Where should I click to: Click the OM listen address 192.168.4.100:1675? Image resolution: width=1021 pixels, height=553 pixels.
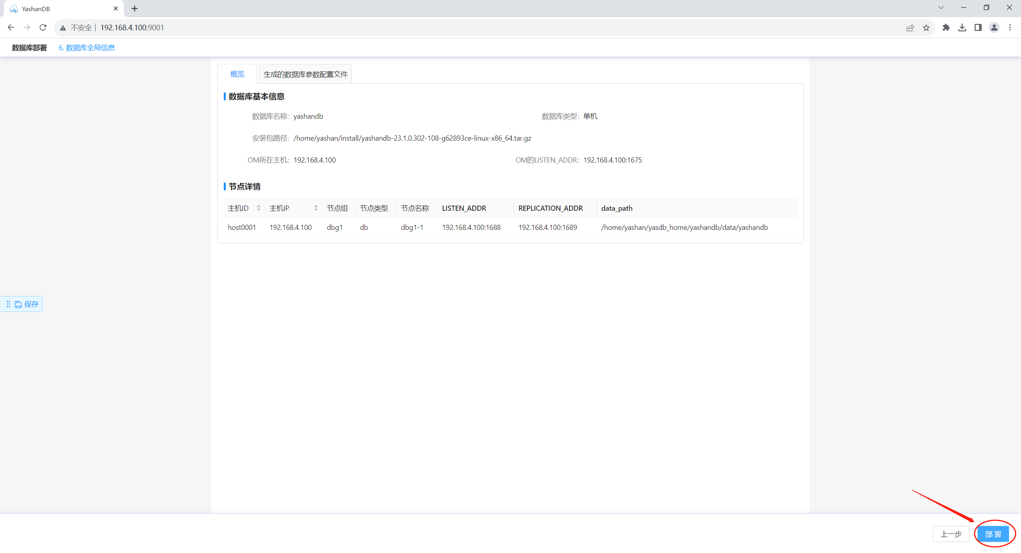point(613,160)
